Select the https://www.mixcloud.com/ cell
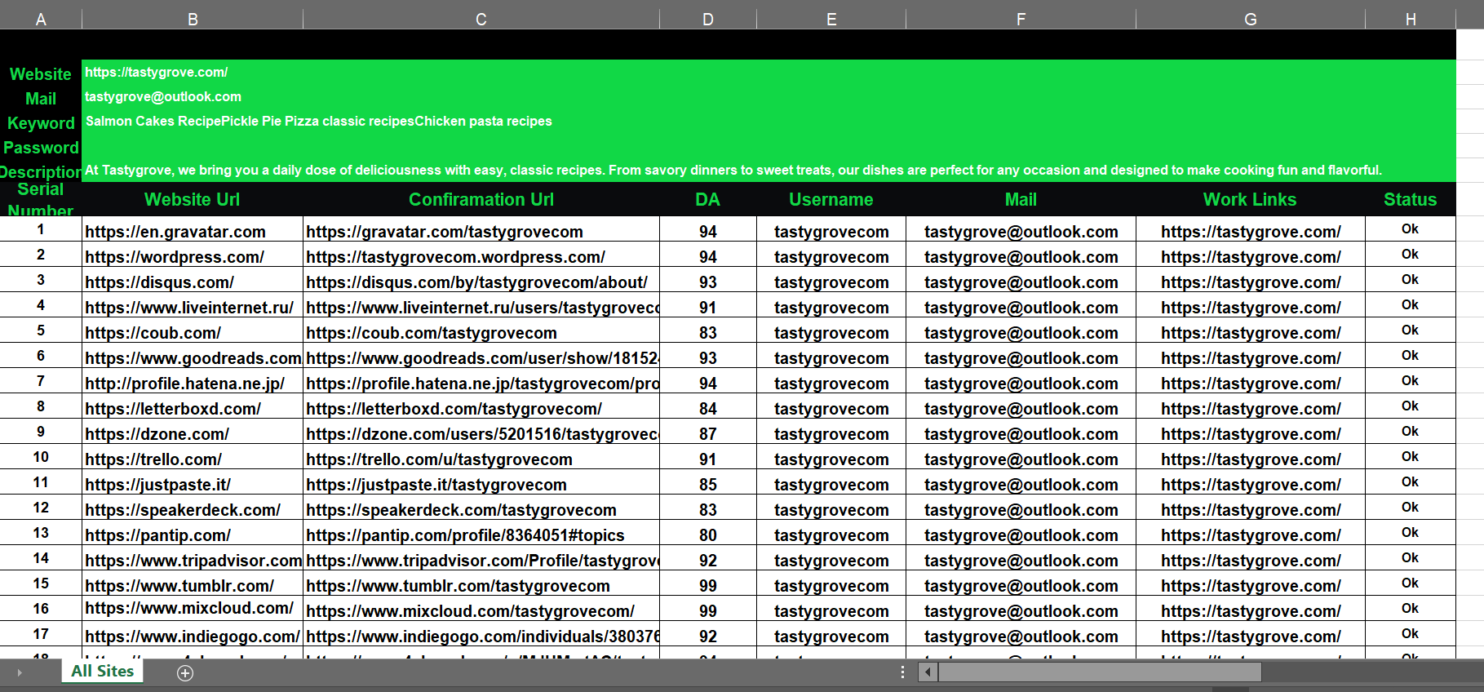The width and height of the screenshot is (1484, 692). 193,609
